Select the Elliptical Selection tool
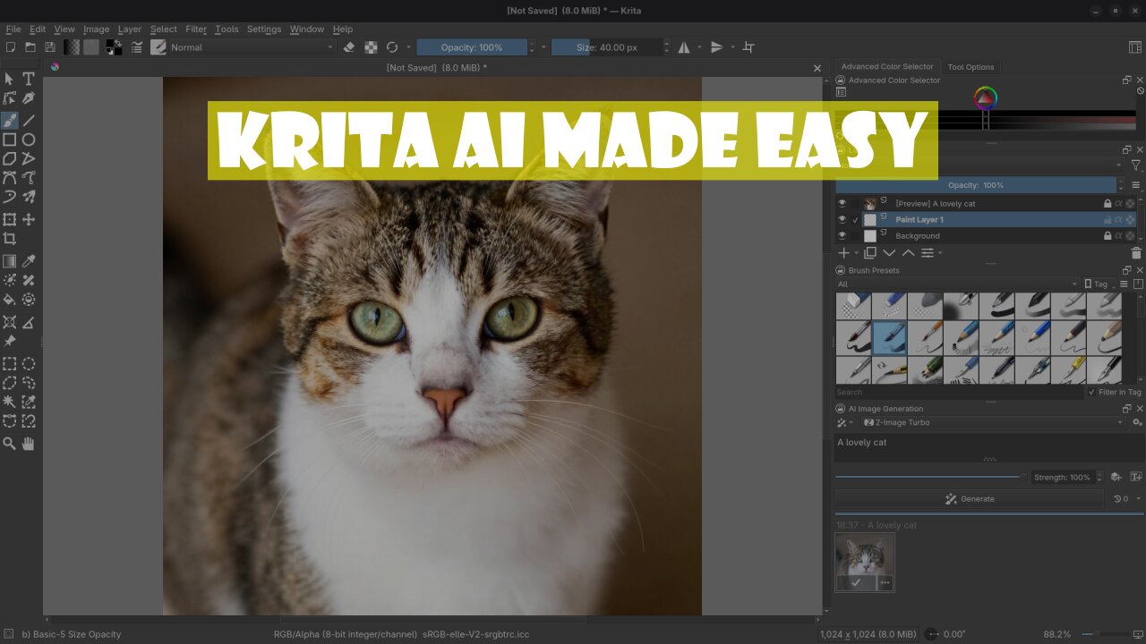This screenshot has width=1146, height=644. pos(29,364)
